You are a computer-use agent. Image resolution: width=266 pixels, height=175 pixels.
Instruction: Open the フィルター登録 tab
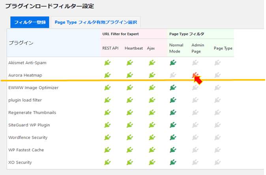tap(30, 22)
